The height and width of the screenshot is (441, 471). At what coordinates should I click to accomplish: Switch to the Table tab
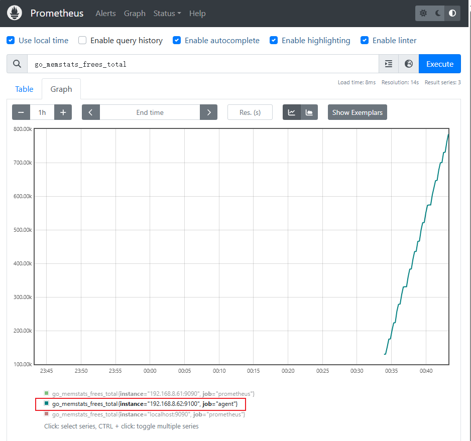tap(24, 89)
